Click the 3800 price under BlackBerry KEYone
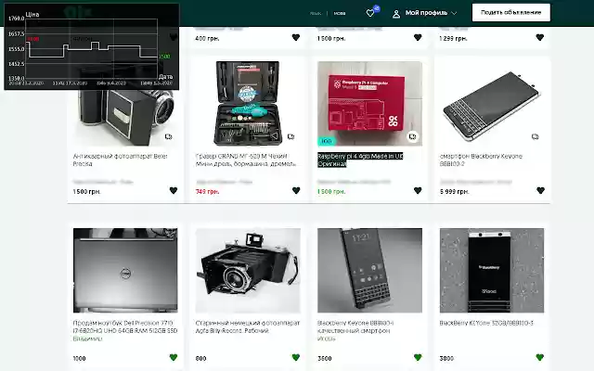Screen dimensions: 594x371 click(446, 358)
